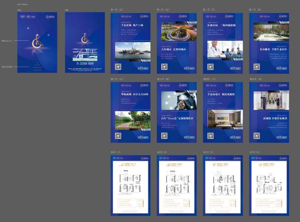Click the QR code under the city skyline photo
300x222 pixels.
tap(118, 67)
